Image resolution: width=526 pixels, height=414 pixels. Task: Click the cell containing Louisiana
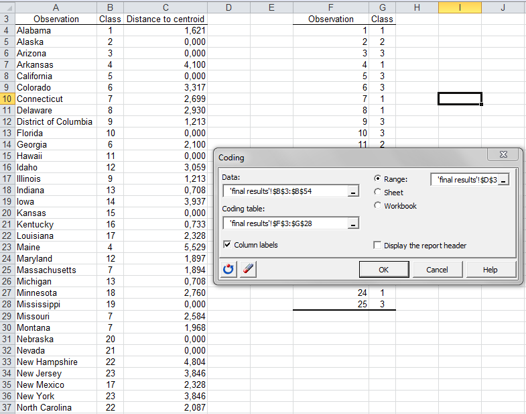[x=56, y=236]
